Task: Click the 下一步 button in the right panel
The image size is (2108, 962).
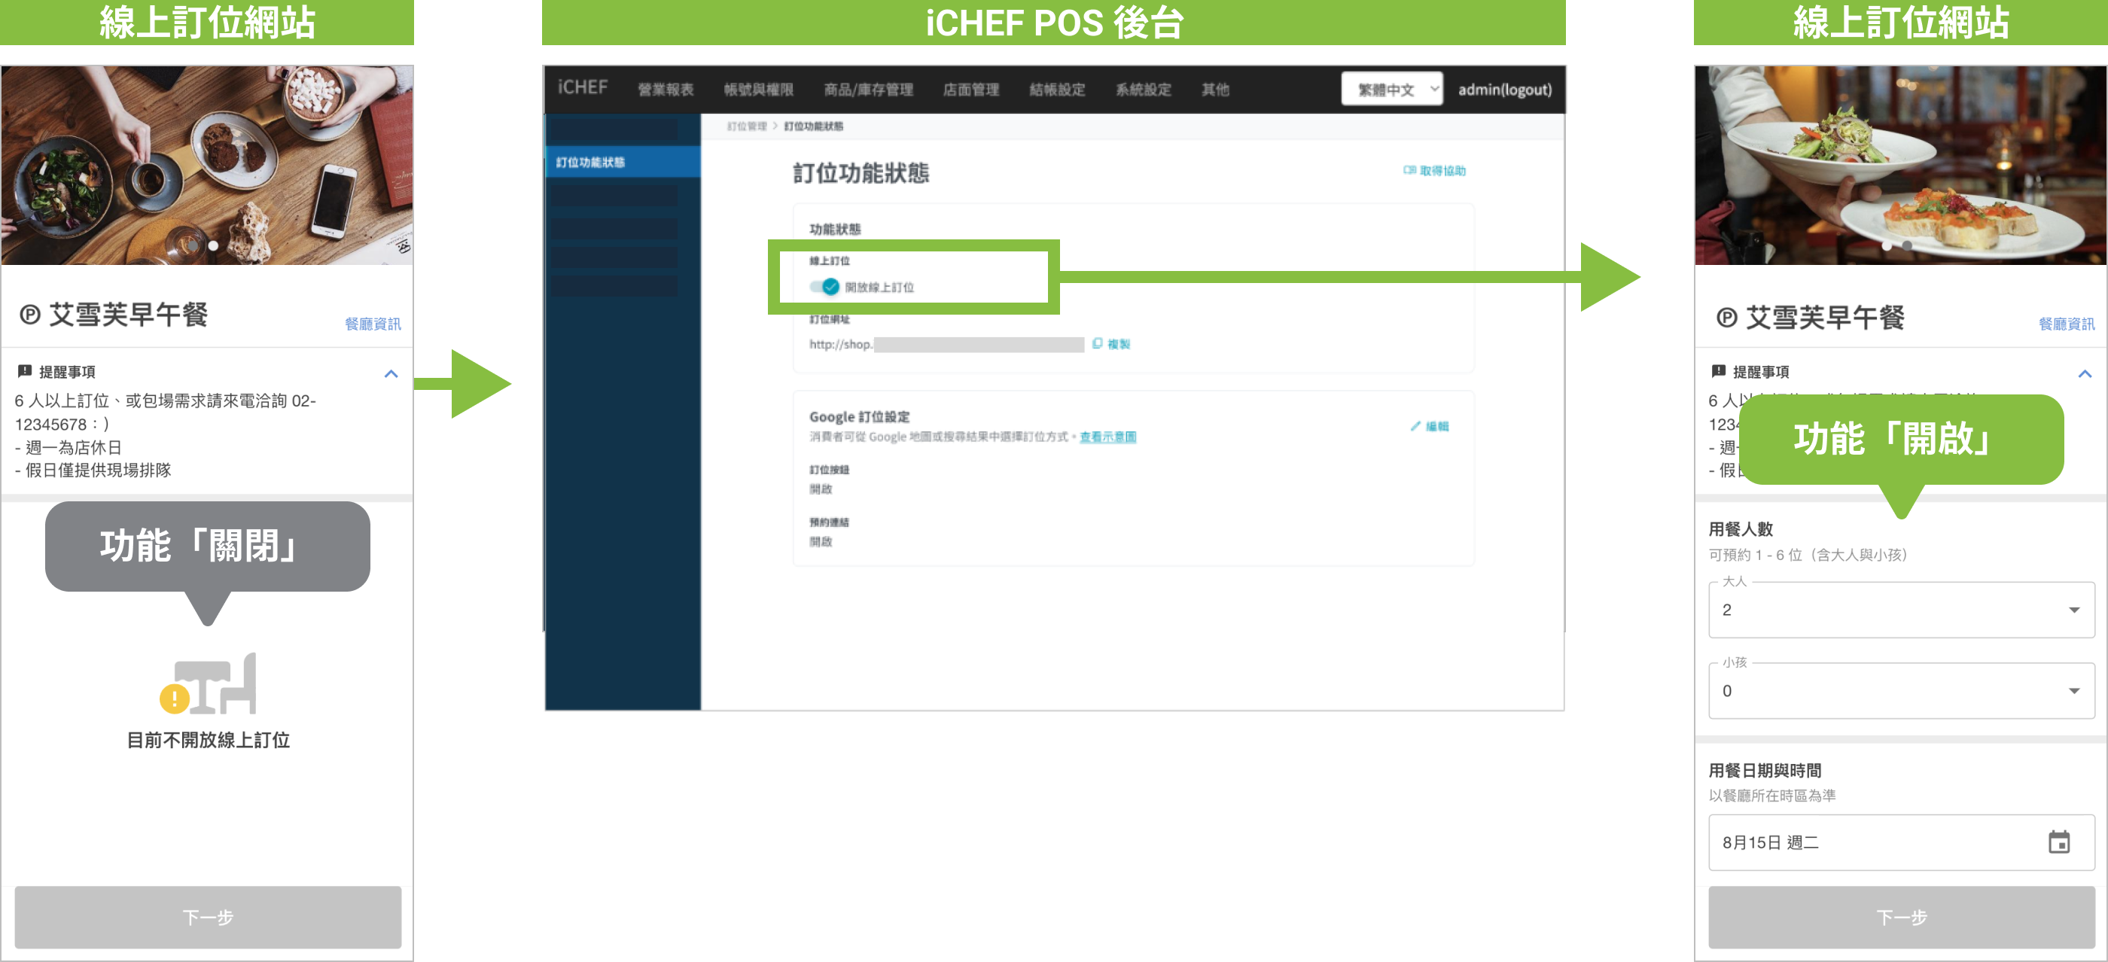Action: (1901, 917)
